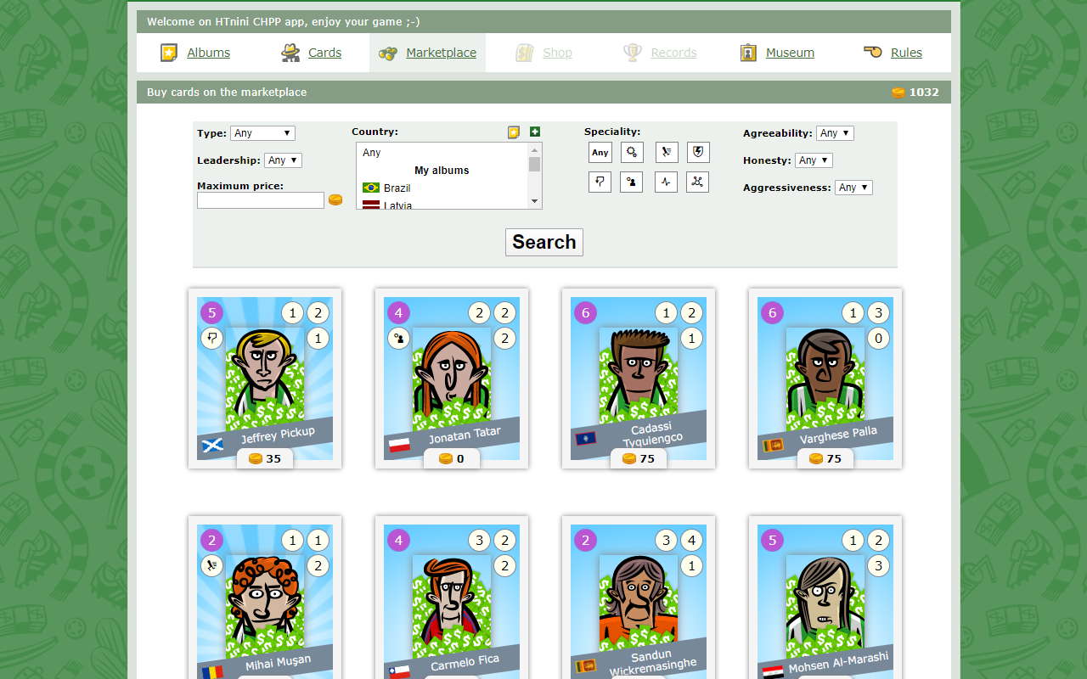Click Scotland flag on Jeffrey Pickup card

pyautogui.click(x=212, y=445)
